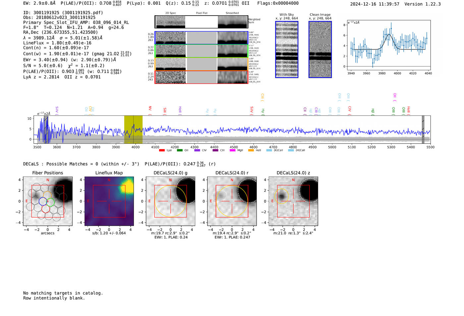Select the green-bordered 2D spectrum row

(x=201, y=51)
